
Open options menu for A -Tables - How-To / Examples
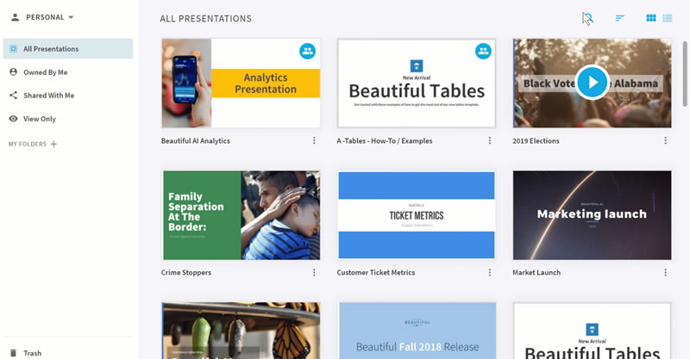pyautogui.click(x=489, y=140)
